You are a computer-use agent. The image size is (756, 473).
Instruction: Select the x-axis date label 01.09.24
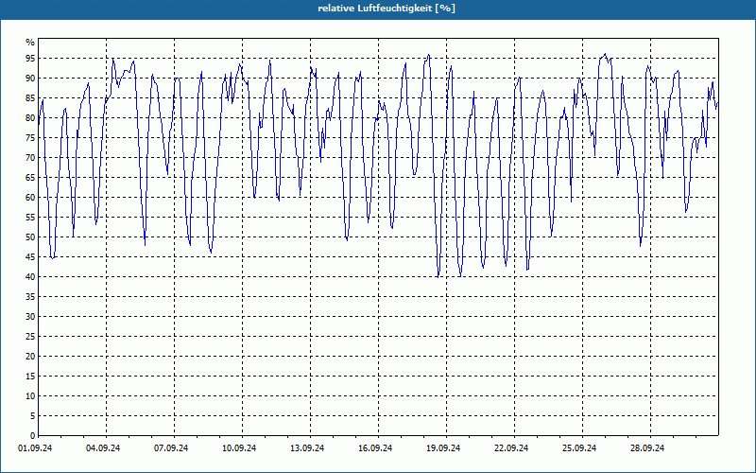click(x=35, y=448)
